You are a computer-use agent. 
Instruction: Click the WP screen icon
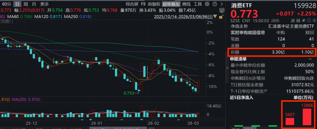click(x=221, y=10)
